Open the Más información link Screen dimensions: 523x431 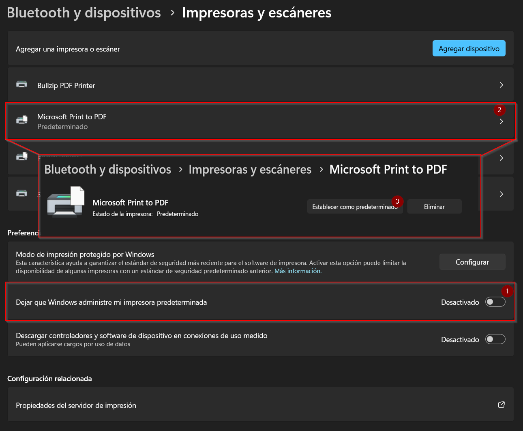tap(298, 271)
